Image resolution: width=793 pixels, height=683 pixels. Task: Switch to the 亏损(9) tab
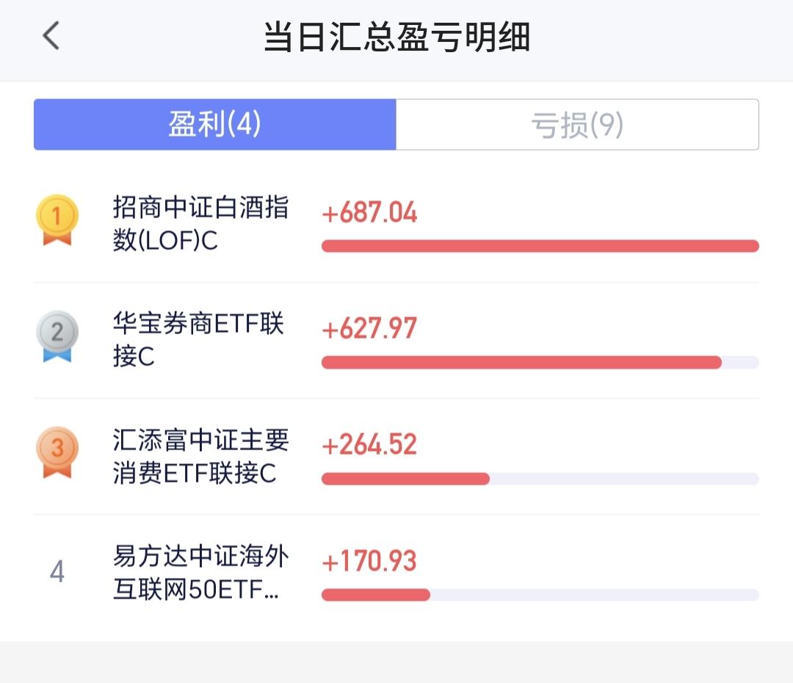(x=577, y=124)
